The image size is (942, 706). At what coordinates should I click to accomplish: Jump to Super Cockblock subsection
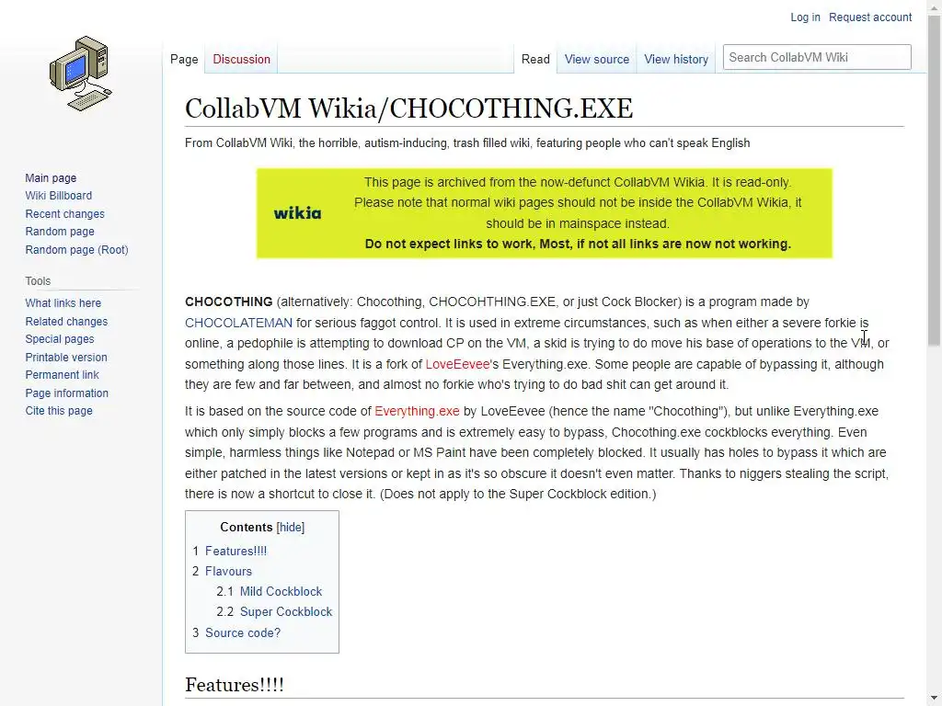[x=286, y=611]
